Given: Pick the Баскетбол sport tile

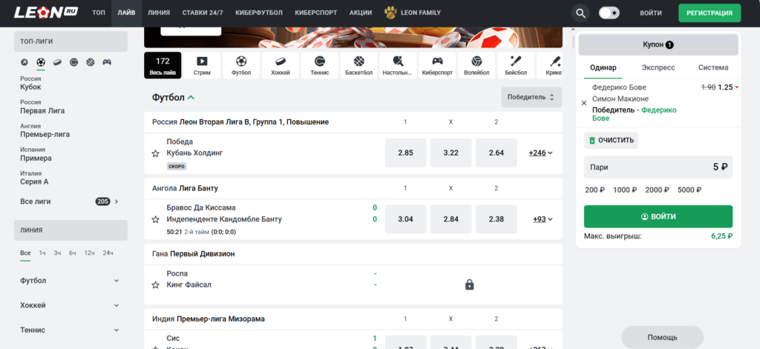Looking at the screenshot, I should (x=359, y=65).
